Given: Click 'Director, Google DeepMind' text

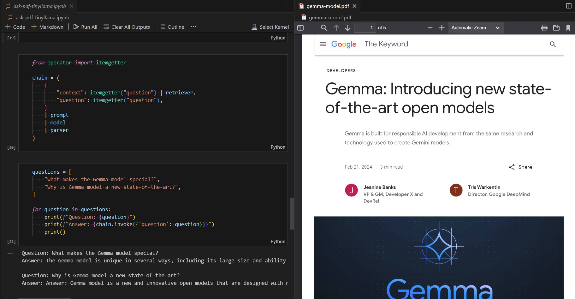Looking at the screenshot, I should (x=499, y=194).
